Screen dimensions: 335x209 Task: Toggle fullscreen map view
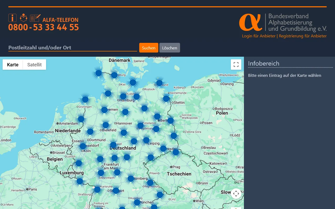tap(236, 65)
